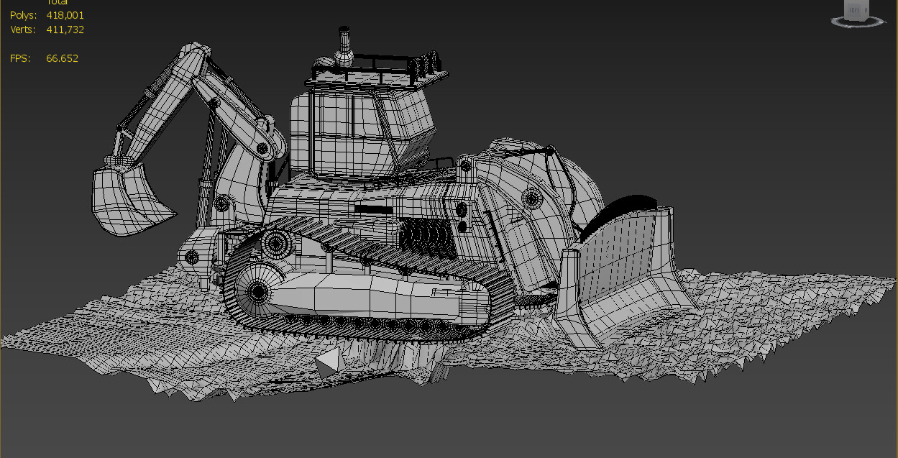Select the excavator bucket mesh

pos(129,198)
